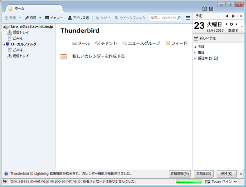The height and width of the screenshot is (187, 246).
Task: Open the calendar tab icon
Action: 205,9
